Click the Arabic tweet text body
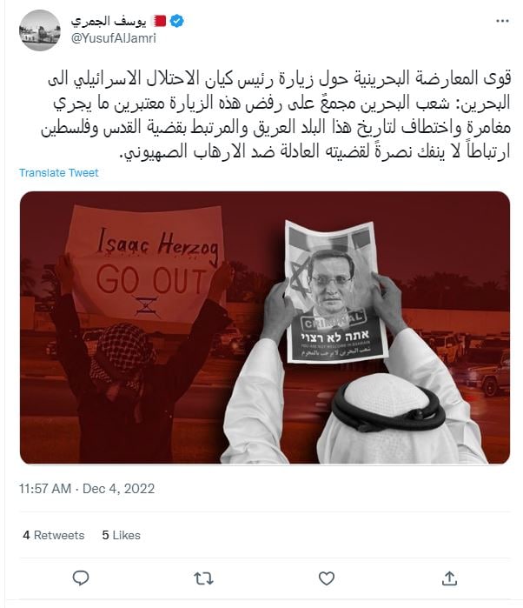Screen dimensions: 523x608 pyautogui.click(x=275, y=115)
